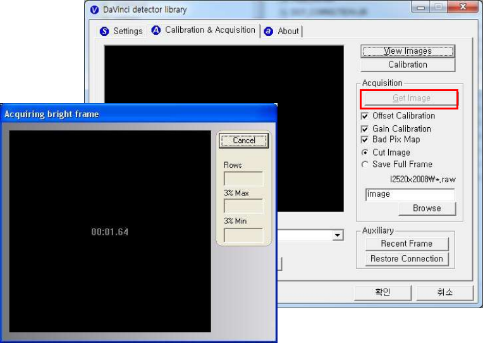Screen dimensions: 483x343
Task: Click the About tab a icon
Action: click(x=269, y=32)
